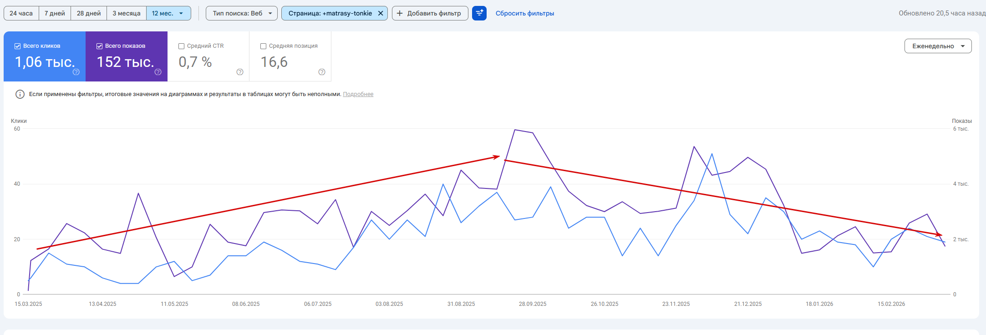The height and width of the screenshot is (335, 986).
Task: Open the 'Еженедельно' grouping dropdown
Action: 938,46
